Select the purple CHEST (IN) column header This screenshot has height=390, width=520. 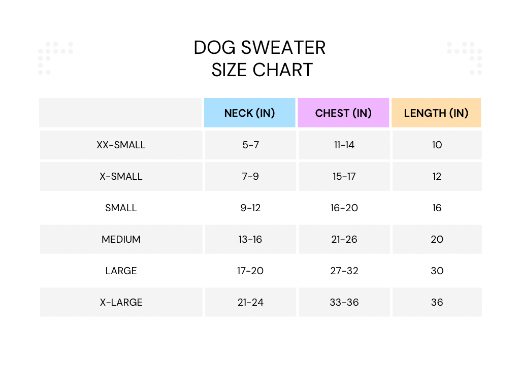coord(343,113)
